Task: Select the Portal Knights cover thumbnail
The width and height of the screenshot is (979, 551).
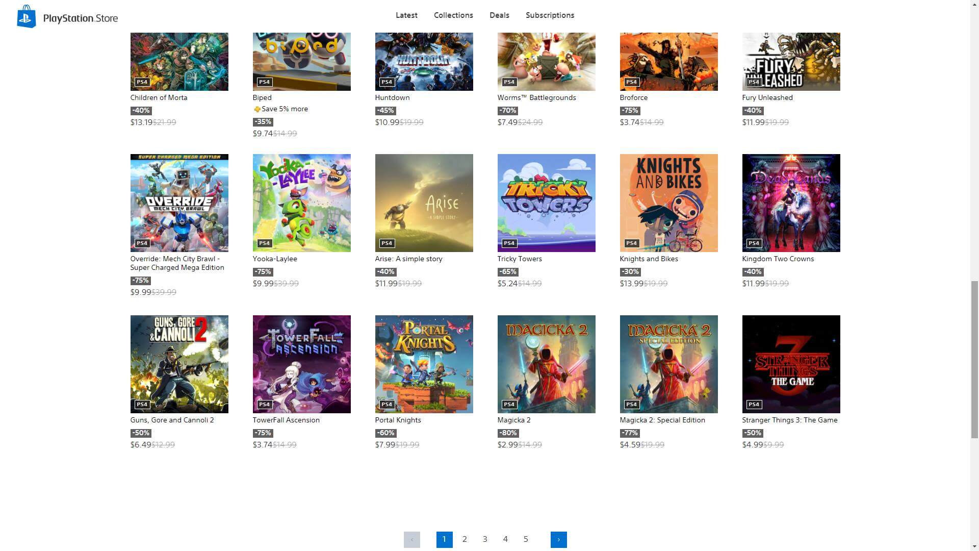Action: [x=424, y=364]
